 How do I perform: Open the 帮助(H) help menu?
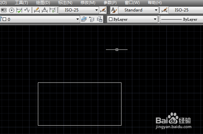click(155, 3)
